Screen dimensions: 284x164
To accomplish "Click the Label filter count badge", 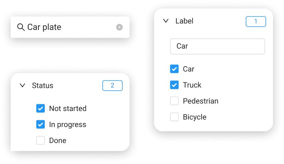I will (256, 21).
